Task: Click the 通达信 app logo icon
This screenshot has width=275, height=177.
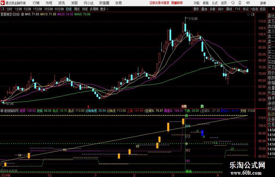Action: 2,3
